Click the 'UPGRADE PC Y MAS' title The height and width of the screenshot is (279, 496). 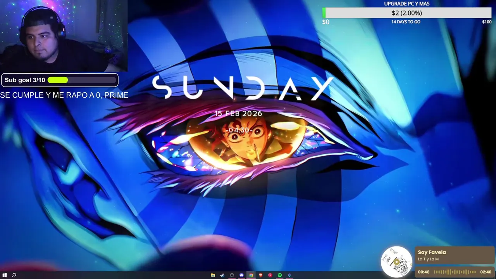(x=406, y=3)
